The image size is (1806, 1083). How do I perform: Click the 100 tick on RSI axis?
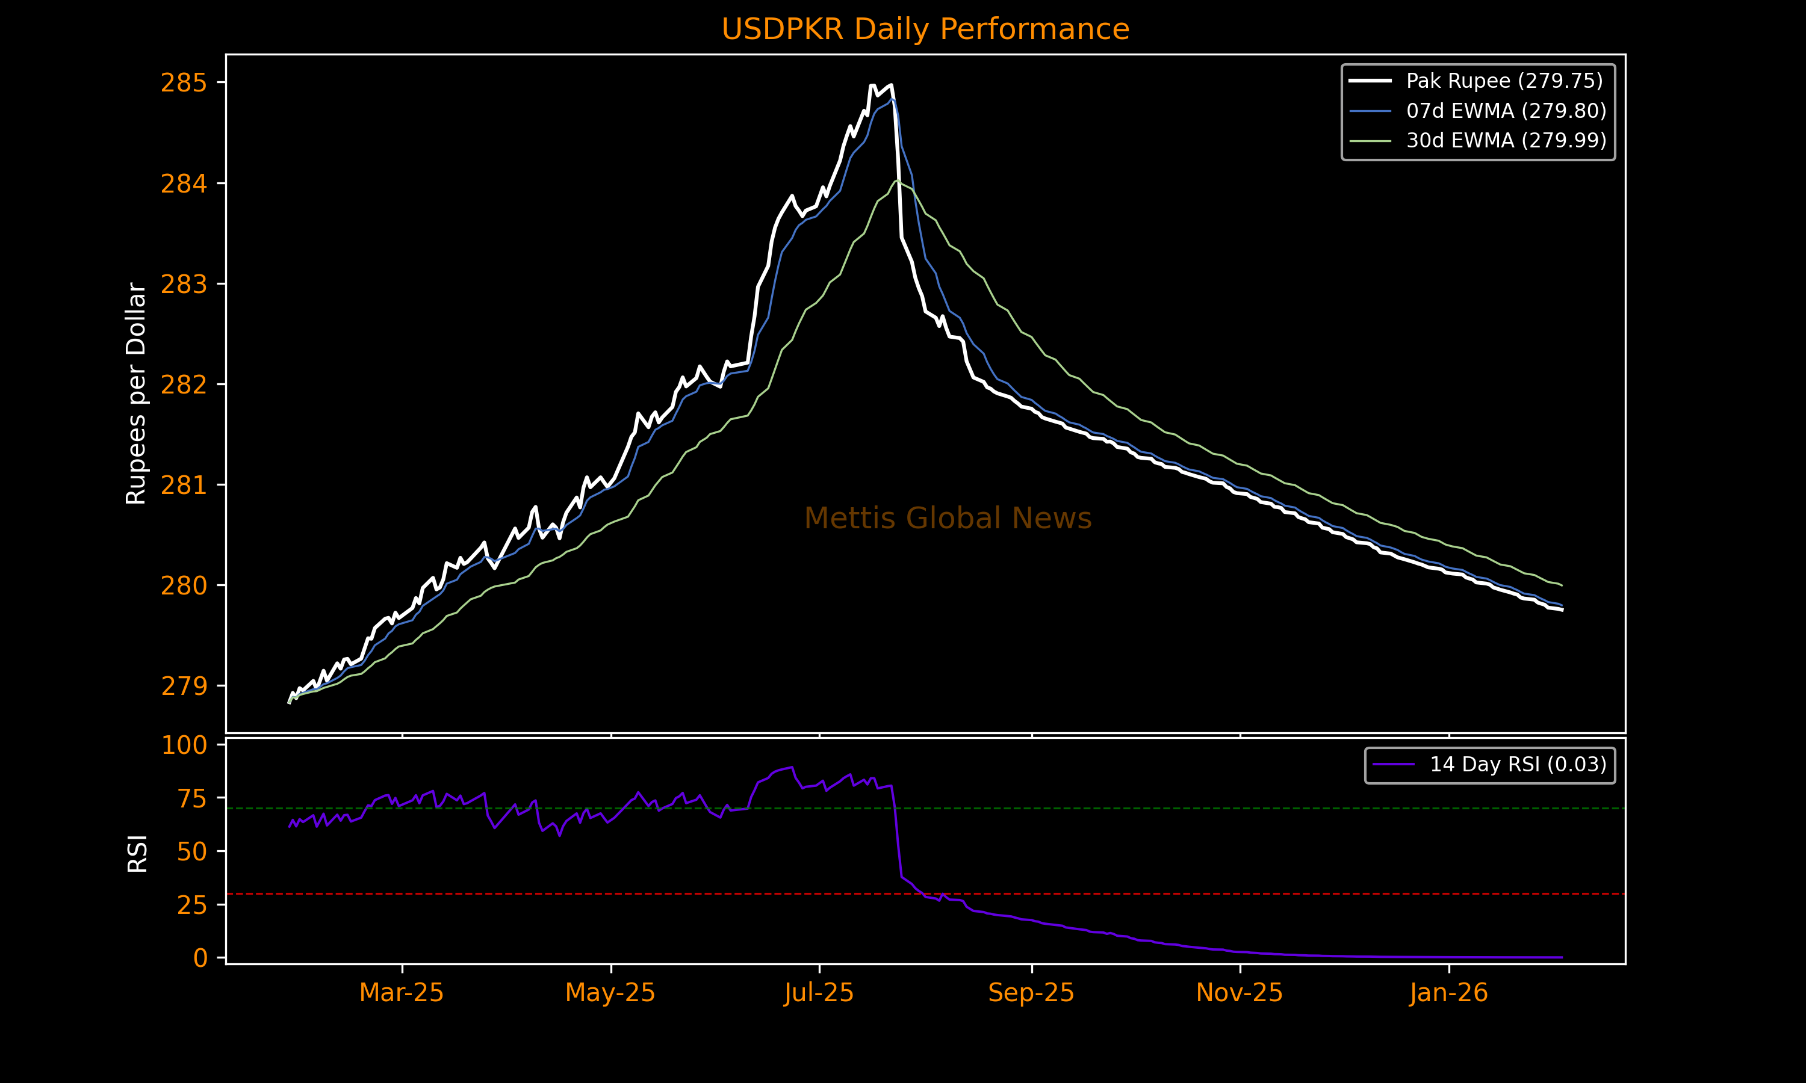184,745
